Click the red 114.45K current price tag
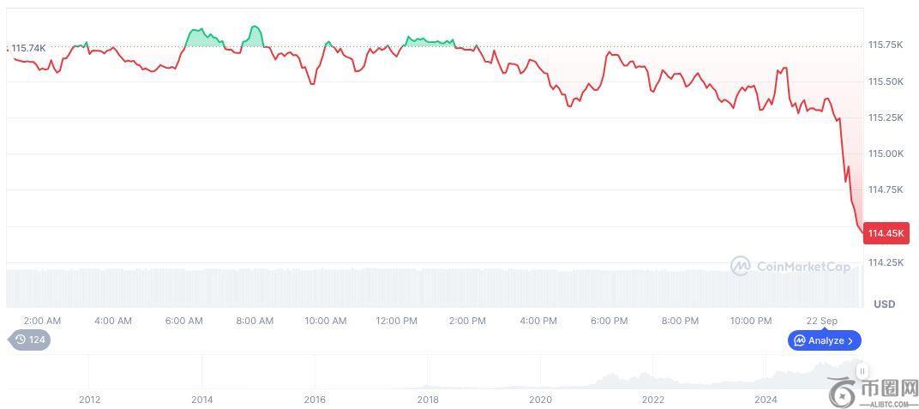 886,233
